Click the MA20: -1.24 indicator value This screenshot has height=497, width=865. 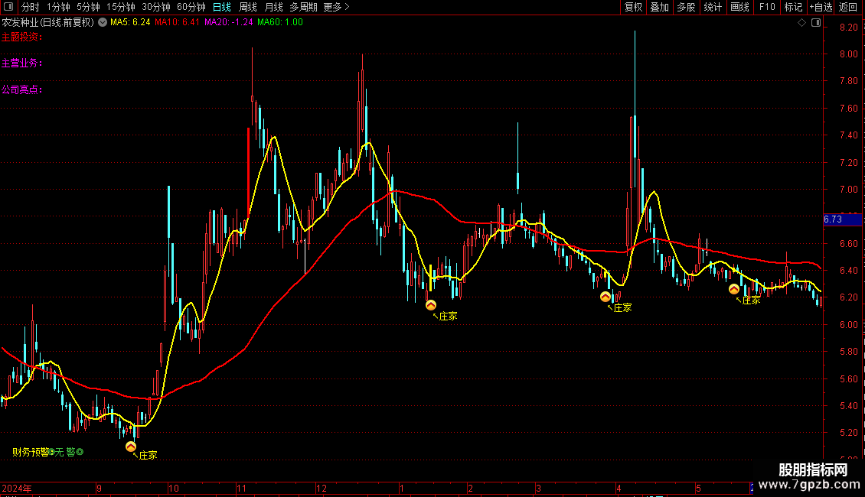[x=228, y=22]
